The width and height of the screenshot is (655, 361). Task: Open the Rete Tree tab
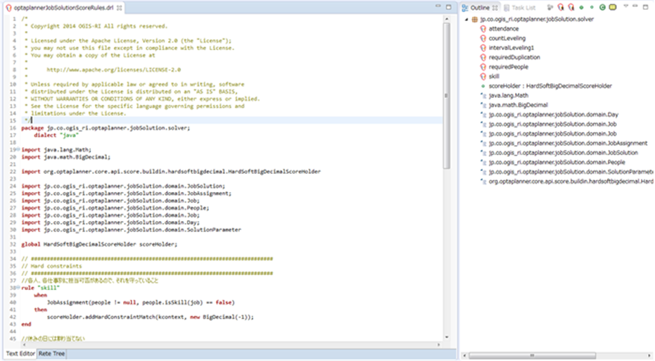click(x=51, y=353)
